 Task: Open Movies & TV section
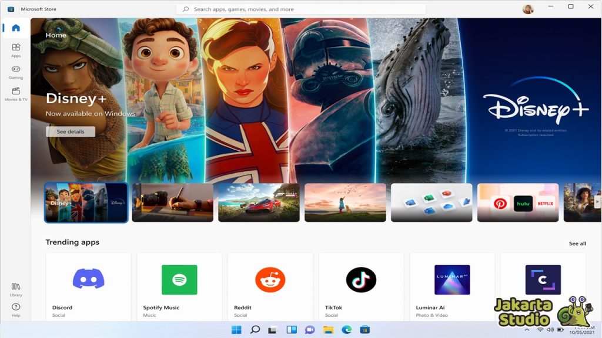(16, 94)
